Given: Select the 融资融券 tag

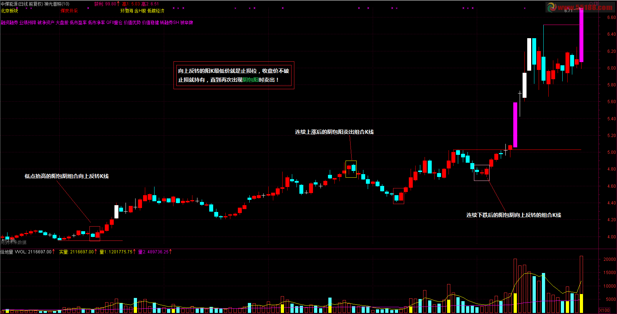Looking at the screenshot, I should coord(9,22).
